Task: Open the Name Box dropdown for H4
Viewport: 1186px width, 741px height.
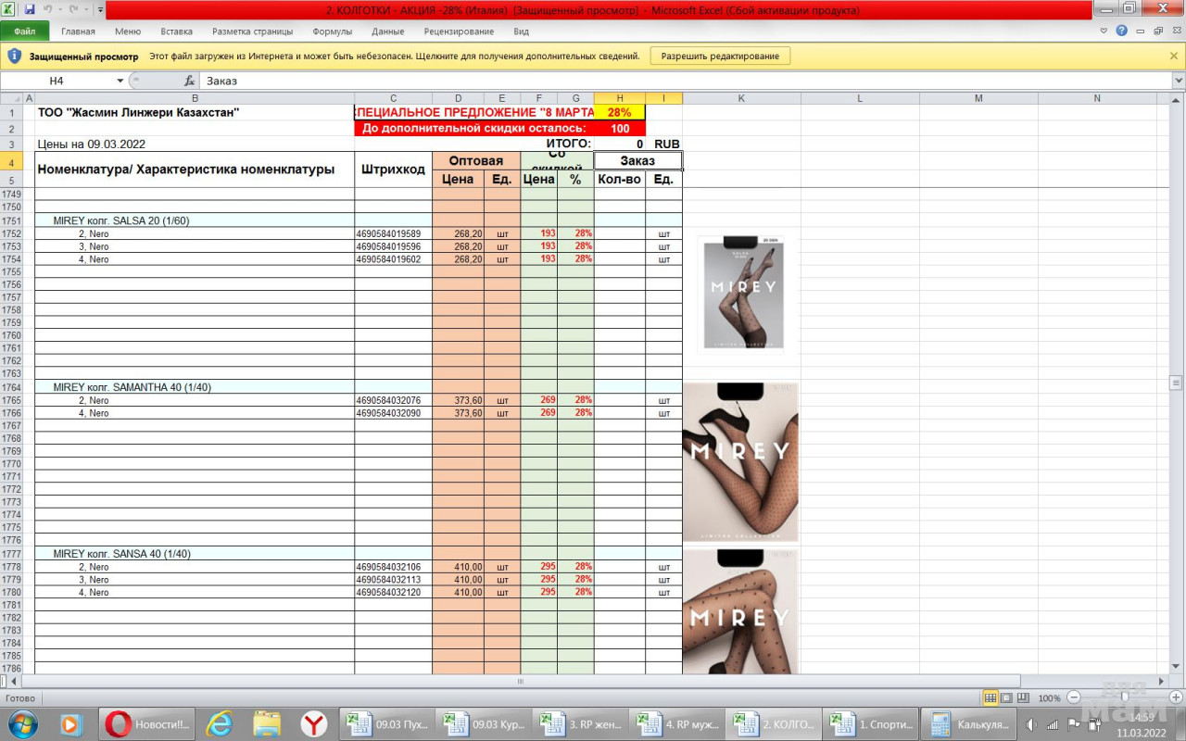Action: coord(120,81)
